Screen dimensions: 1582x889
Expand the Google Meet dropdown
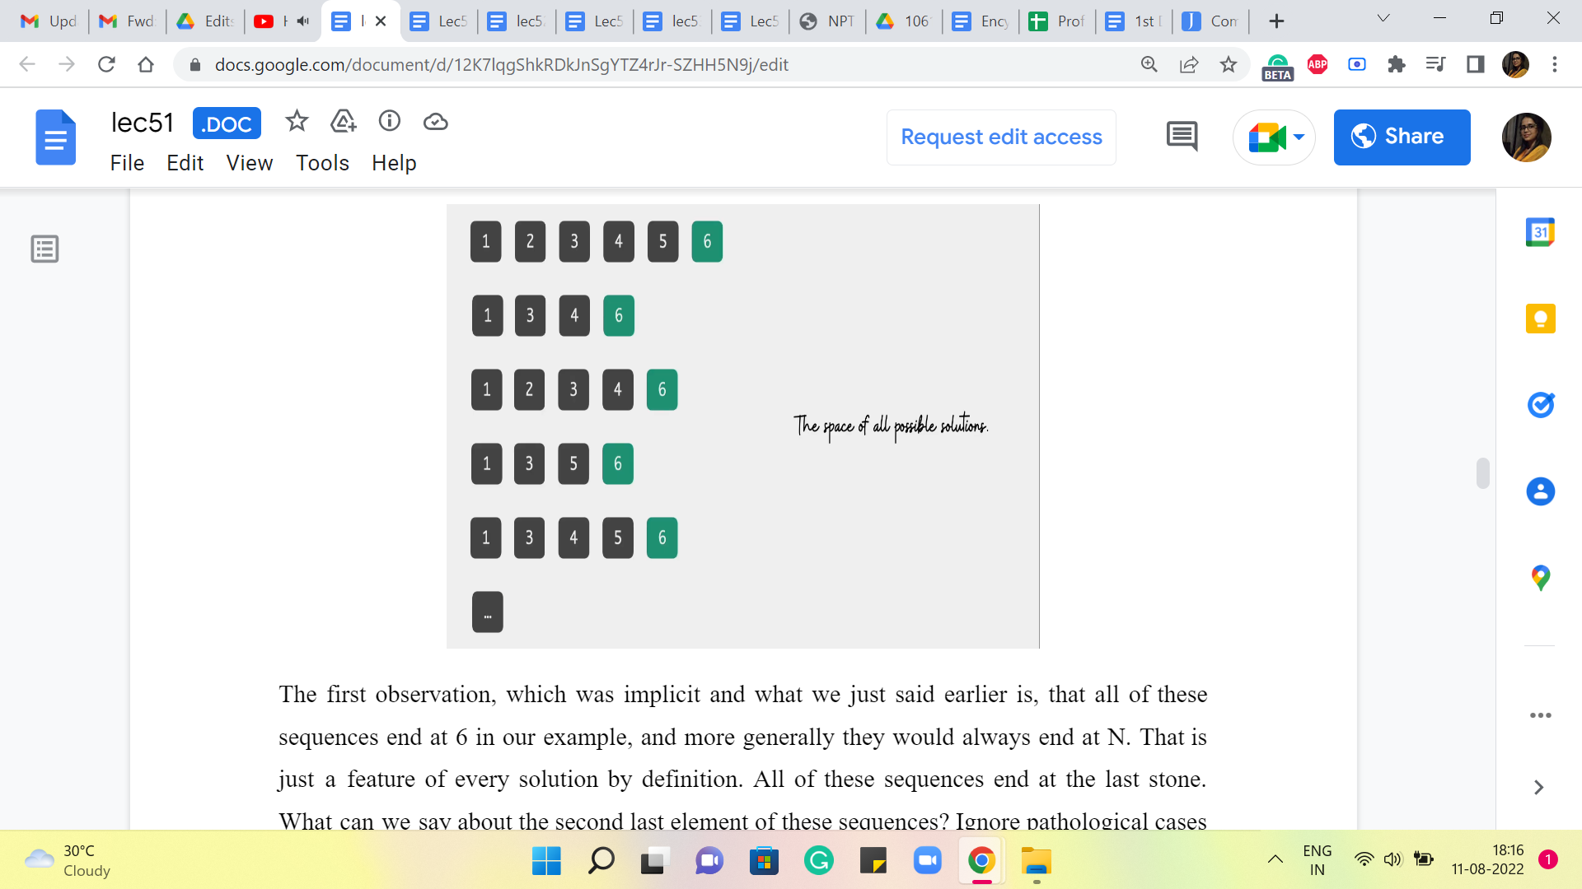click(1299, 137)
